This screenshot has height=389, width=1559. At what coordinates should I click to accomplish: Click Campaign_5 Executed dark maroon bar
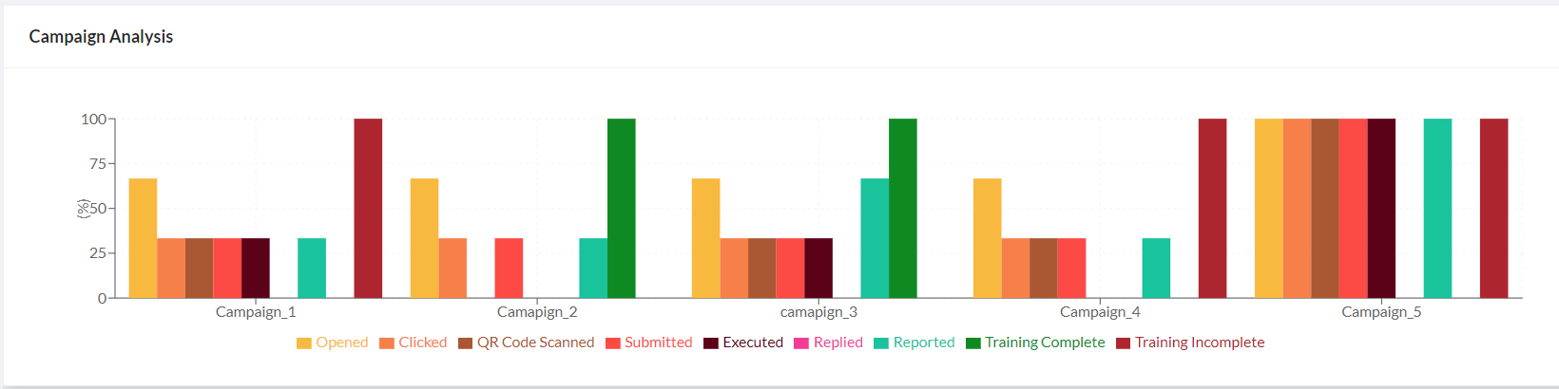pos(1381,209)
